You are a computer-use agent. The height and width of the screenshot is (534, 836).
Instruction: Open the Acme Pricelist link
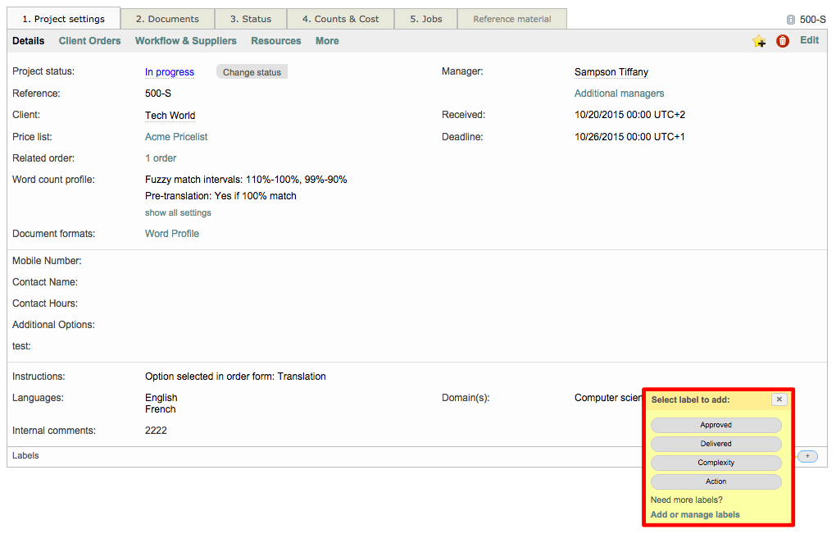(176, 137)
